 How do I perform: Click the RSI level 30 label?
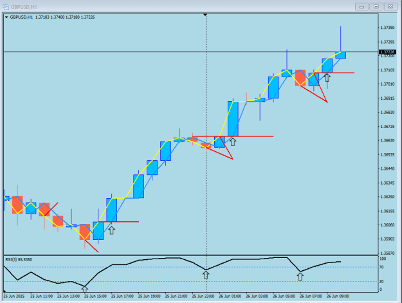(x=381, y=282)
